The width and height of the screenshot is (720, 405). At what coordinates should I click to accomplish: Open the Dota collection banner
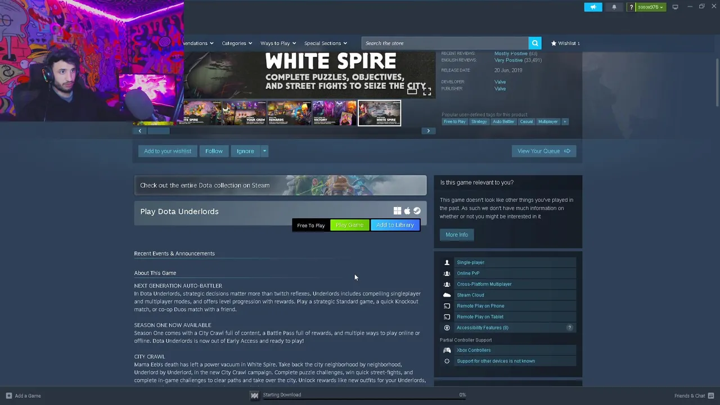[280, 185]
